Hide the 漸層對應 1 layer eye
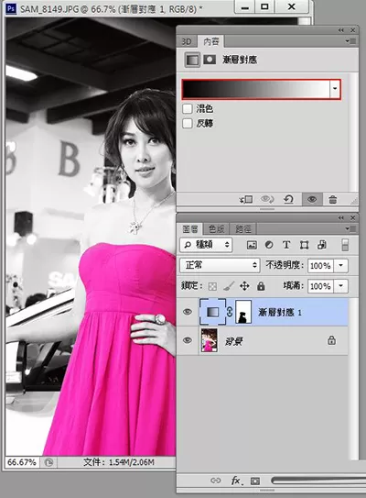 pos(188,312)
